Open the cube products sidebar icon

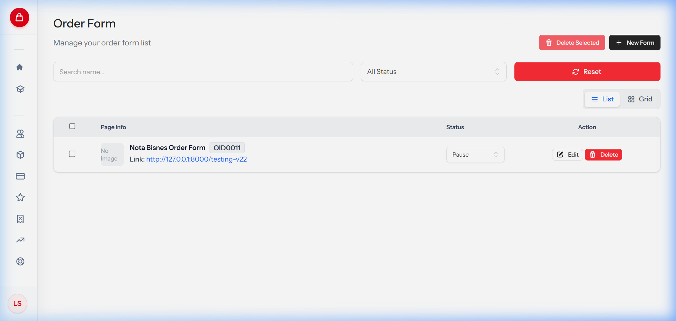pyautogui.click(x=20, y=155)
